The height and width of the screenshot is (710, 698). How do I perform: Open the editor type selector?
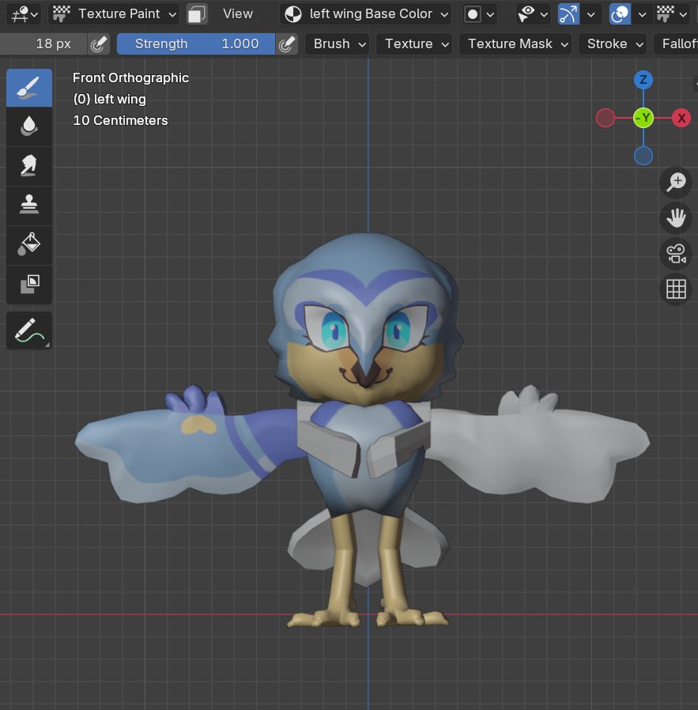coord(24,14)
